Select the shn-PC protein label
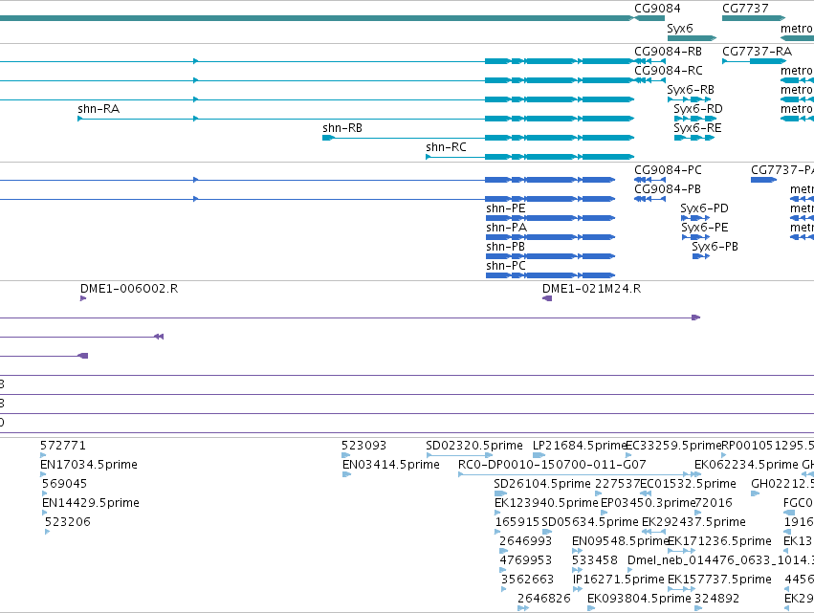Viewport: 814px width, 613px height. click(x=506, y=266)
